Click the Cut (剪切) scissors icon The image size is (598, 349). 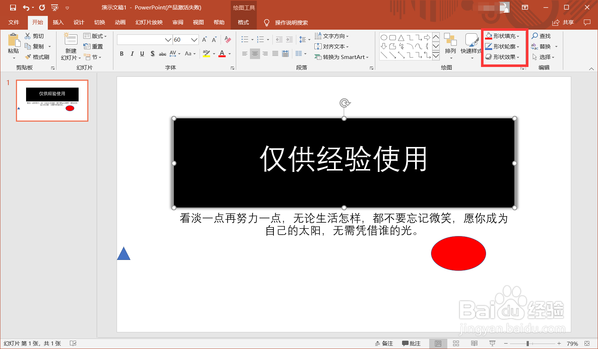[x=28, y=35]
